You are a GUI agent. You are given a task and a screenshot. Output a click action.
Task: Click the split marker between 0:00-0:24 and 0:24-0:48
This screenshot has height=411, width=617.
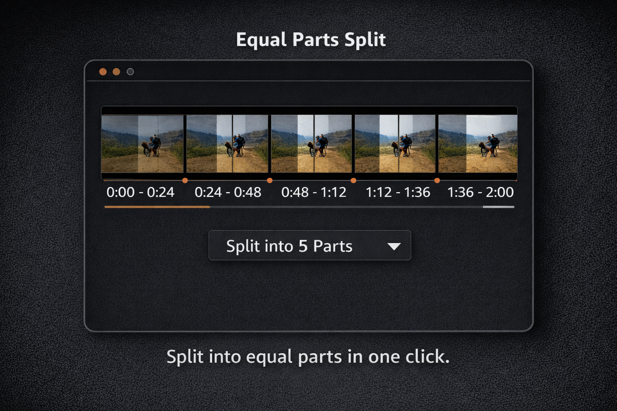coord(186,181)
